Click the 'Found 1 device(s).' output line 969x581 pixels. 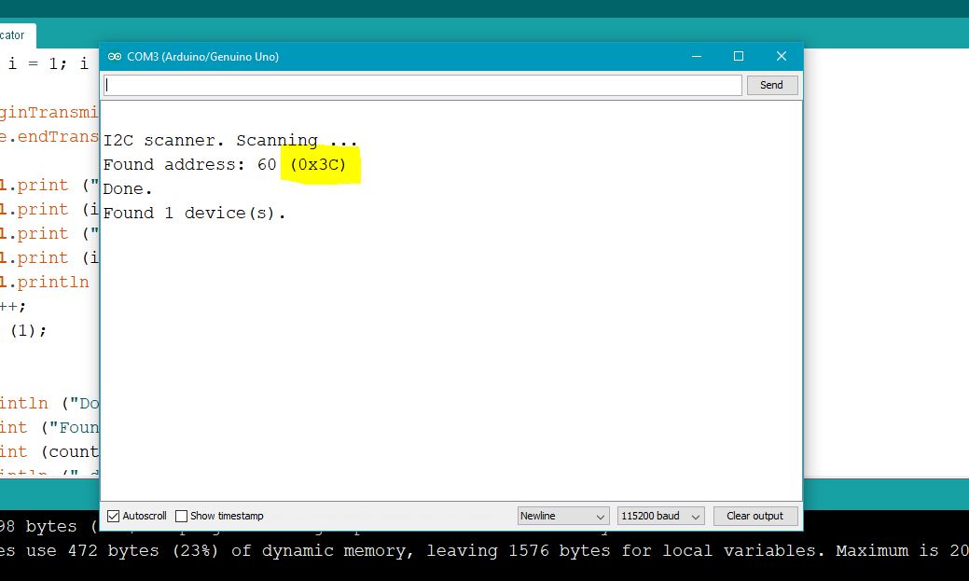click(194, 213)
